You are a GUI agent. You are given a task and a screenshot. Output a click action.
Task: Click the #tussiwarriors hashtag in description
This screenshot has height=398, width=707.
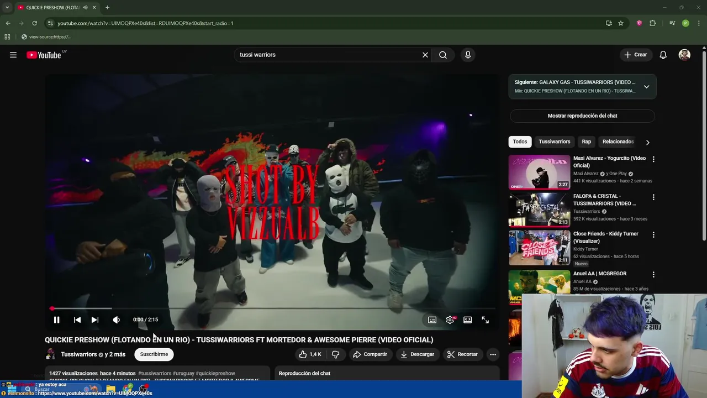tap(155, 374)
